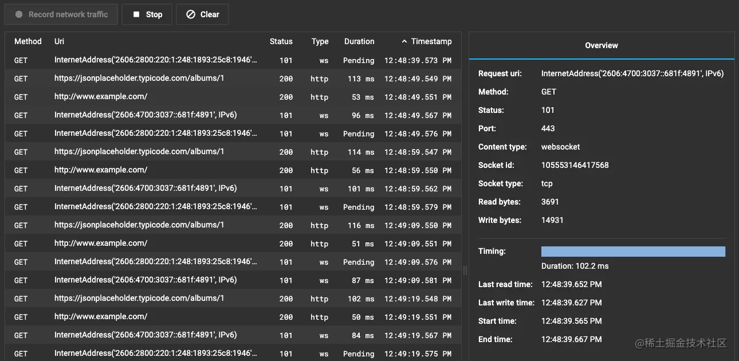Viewport: 739px width, 361px height.
Task: Click the Timestamp sort arrow icon
Action: (404, 41)
